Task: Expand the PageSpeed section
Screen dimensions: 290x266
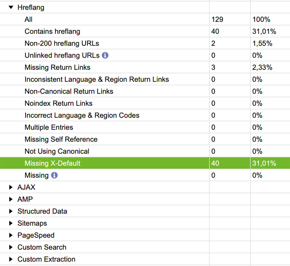Action: (11, 235)
